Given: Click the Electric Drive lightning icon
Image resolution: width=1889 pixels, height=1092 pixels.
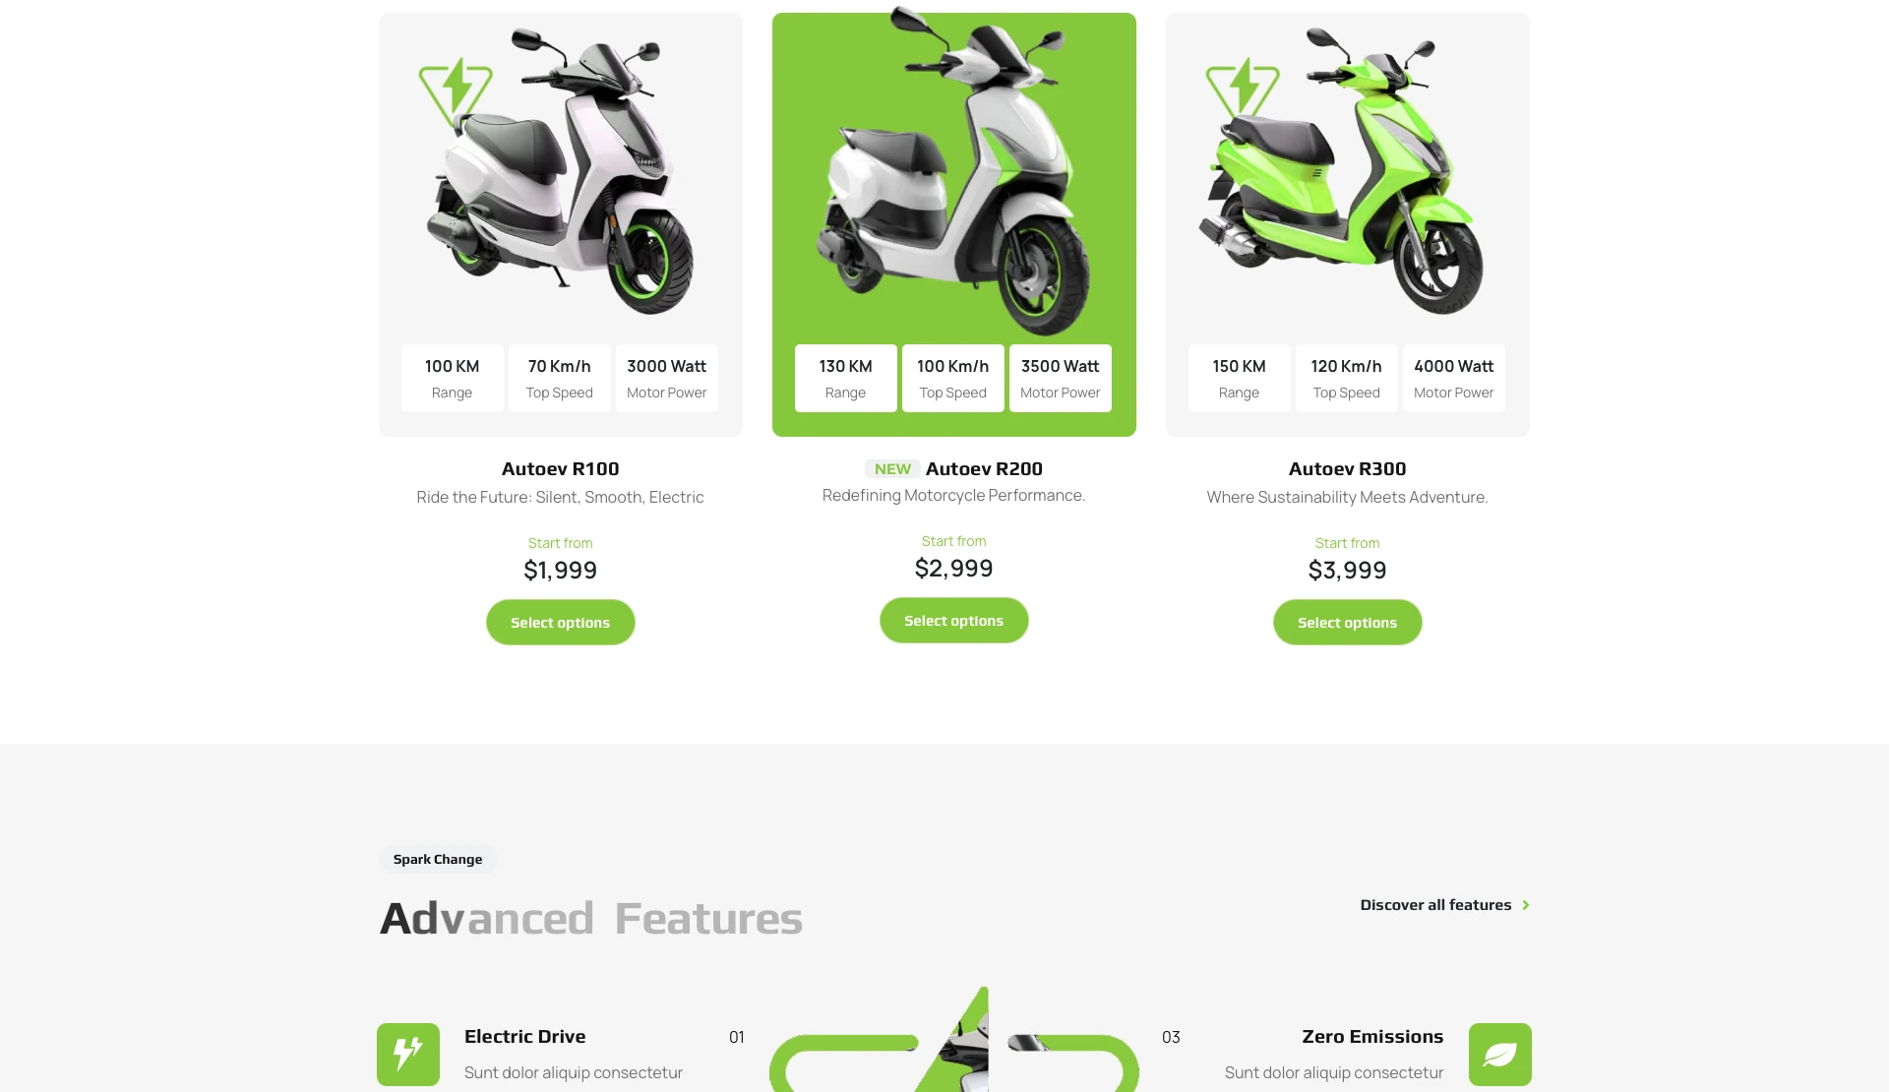Looking at the screenshot, I should [x=408, y=1055].
